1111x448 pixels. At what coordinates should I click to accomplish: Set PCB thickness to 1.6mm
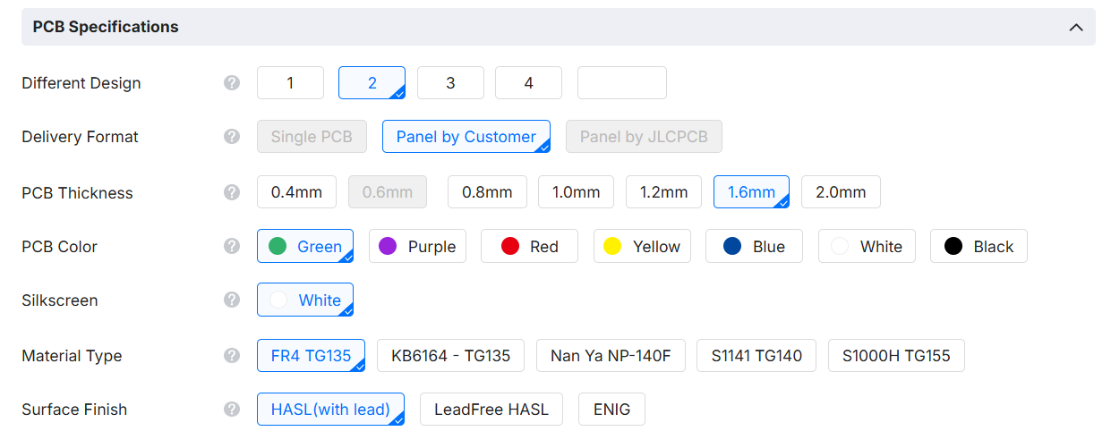click(x=751, y=192)
